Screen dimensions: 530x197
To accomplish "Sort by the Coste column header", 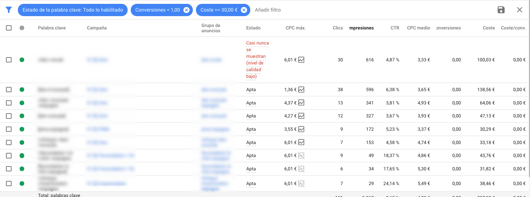I will pyautogui.click(x=489, y=28).
